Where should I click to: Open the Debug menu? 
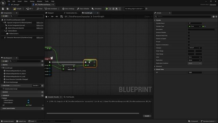pos(32,1)
